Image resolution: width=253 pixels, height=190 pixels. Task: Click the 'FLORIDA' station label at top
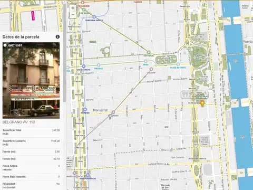pyautogui.click(x=138, y=2)
